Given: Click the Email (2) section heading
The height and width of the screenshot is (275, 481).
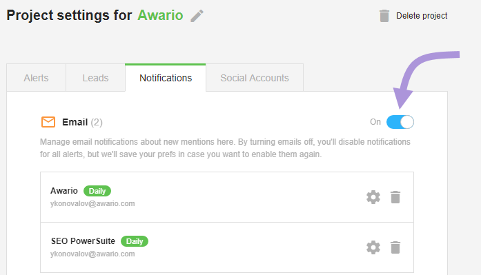Looking at the screenshot, I should click(82, 122).
